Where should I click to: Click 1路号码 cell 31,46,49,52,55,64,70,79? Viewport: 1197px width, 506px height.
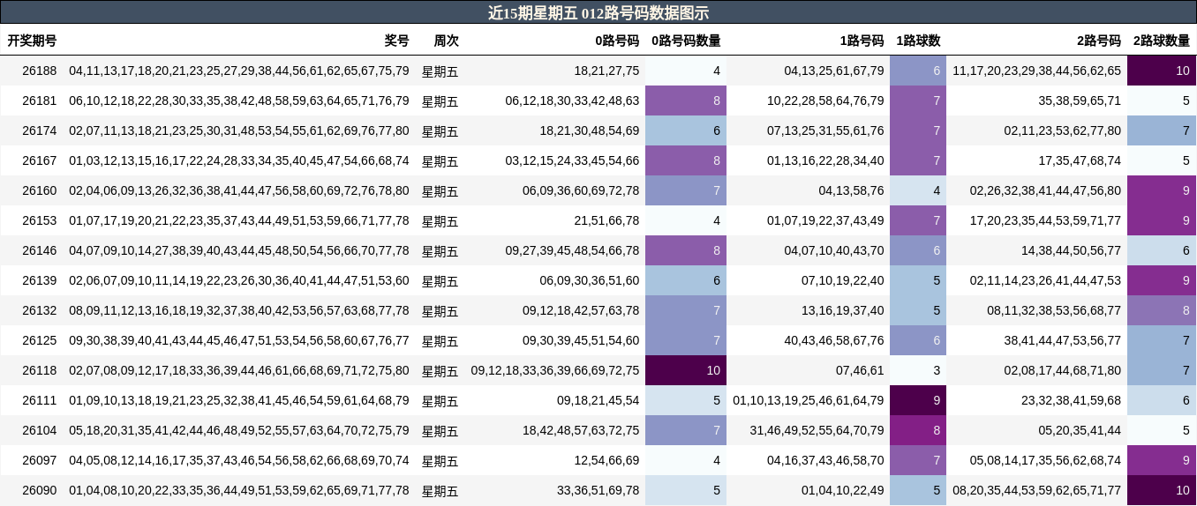[817, 430]
